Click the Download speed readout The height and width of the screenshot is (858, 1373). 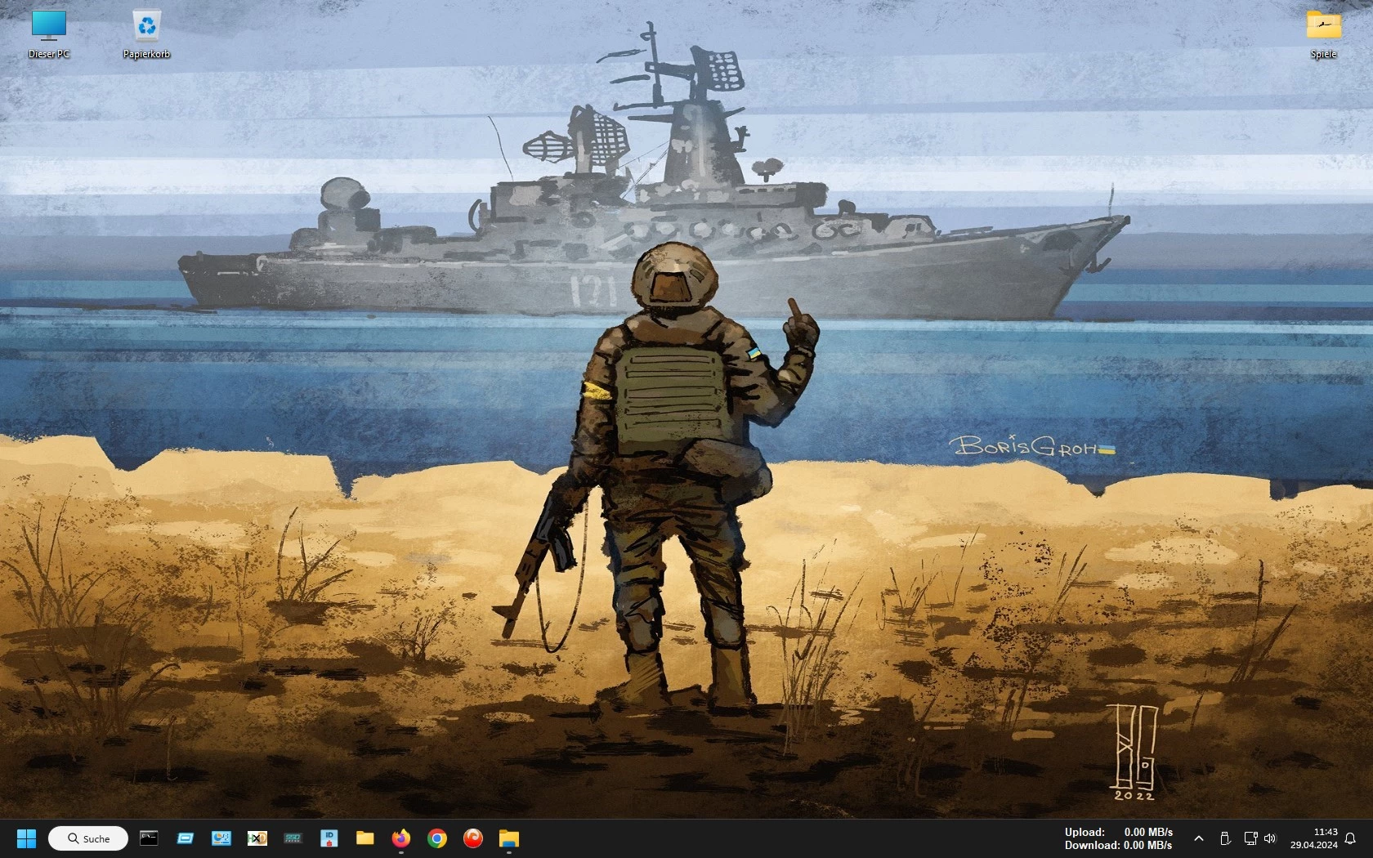(1118, 845)
